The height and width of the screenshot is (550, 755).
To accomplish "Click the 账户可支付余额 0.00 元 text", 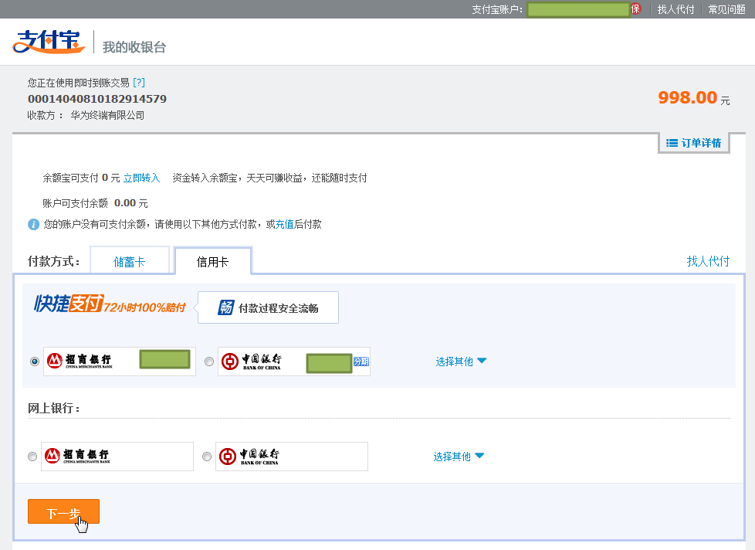I will pyautogui.click(x=95, y=203).
